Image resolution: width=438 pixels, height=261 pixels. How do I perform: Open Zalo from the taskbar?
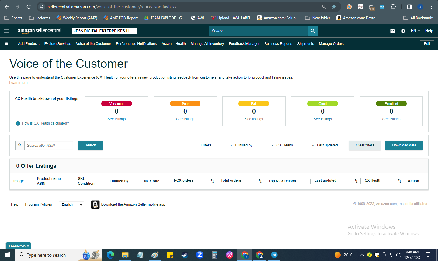[200, 255]
